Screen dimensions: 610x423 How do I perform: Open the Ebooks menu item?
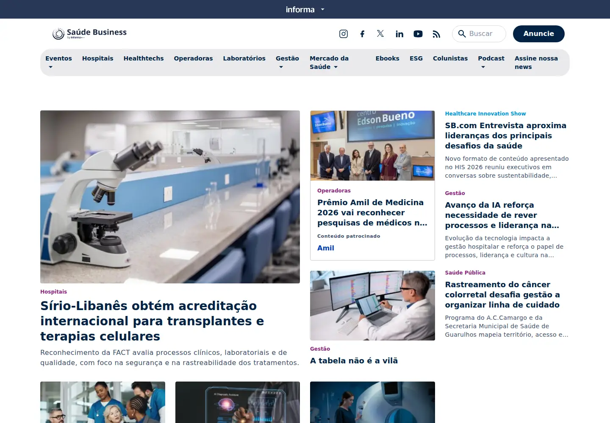(x=387, y=58)
